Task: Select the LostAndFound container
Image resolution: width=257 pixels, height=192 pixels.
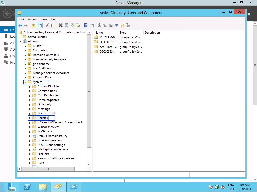Action: click(42, 68)
